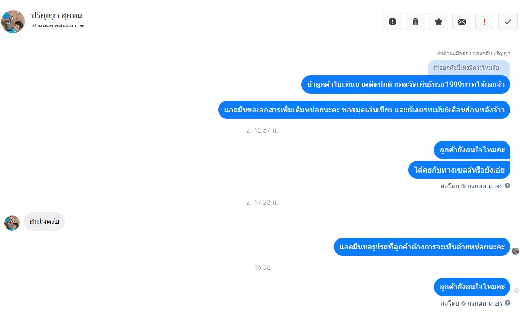Click the seen-by avatar beside admin message
Screen dimensions: 520x322
coord(515,251)
